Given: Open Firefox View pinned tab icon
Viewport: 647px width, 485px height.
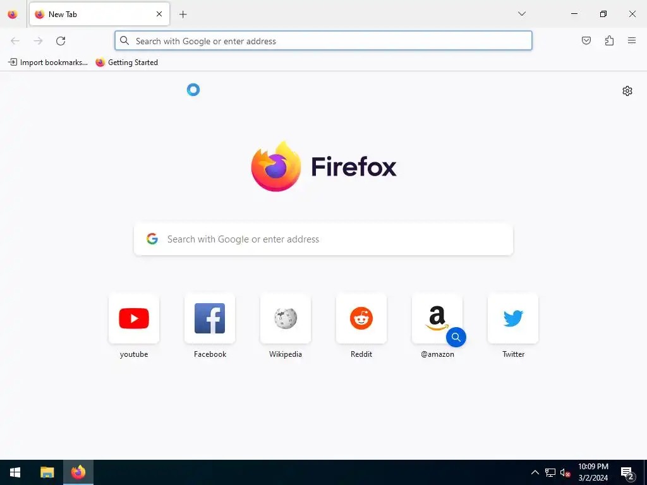Looking at the screenshot, I should click(13, 15).
